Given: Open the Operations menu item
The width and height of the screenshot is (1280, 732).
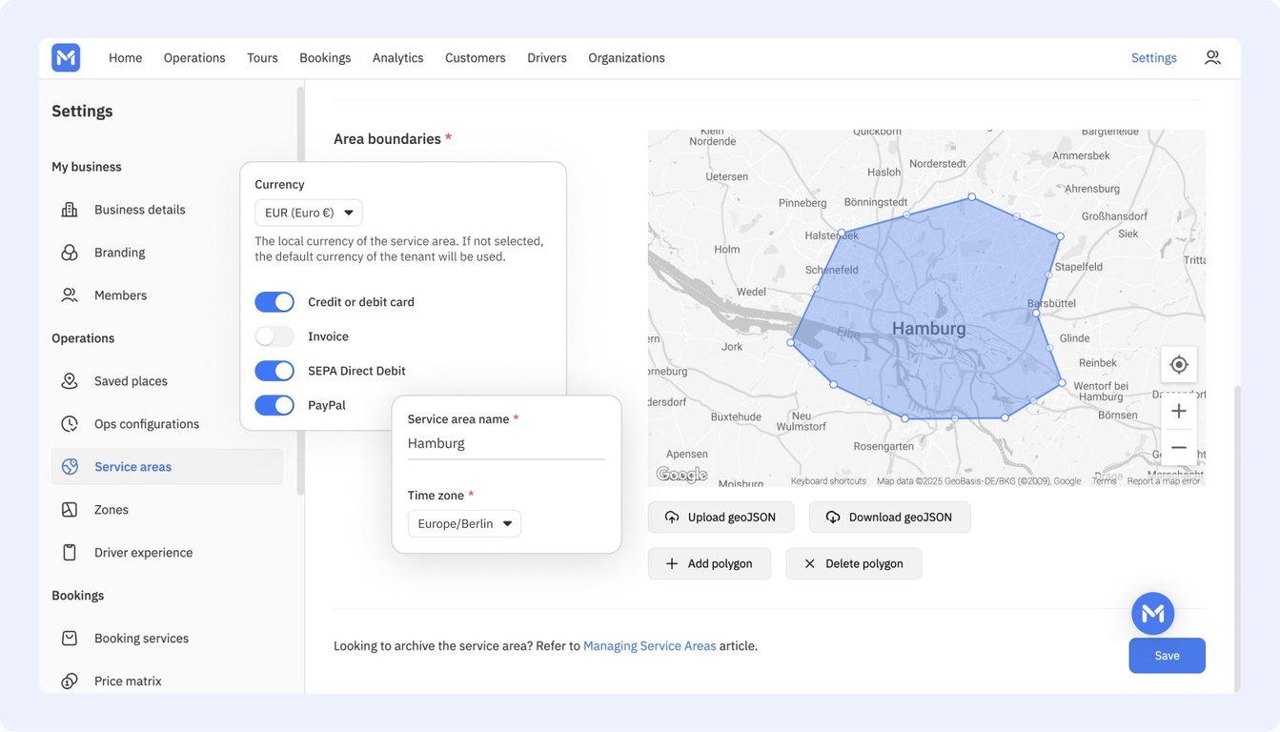Looking at the screenshot, I should tap(194, 58).
